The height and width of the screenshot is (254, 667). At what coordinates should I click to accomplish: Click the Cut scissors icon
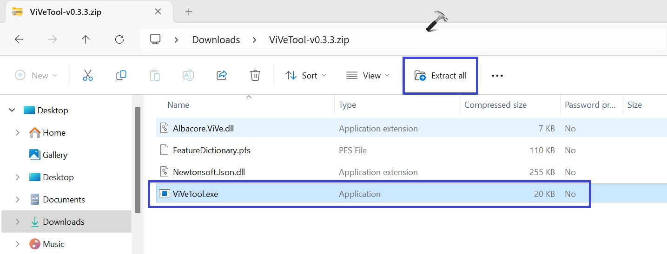click(88, 76)
